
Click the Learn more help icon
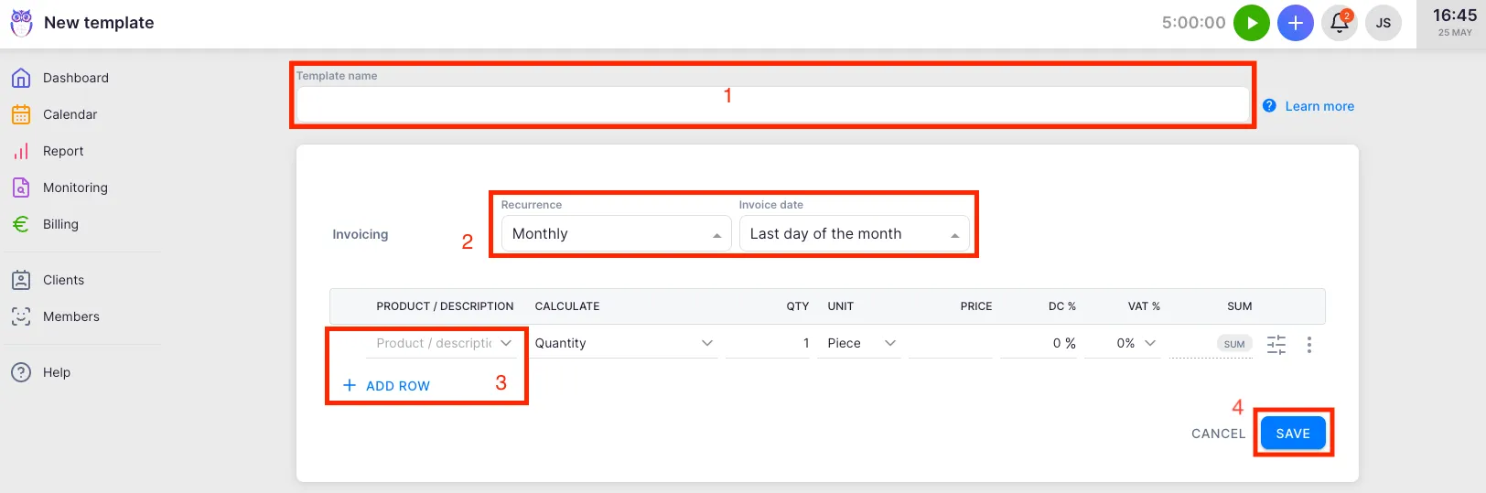point(1269,106)
